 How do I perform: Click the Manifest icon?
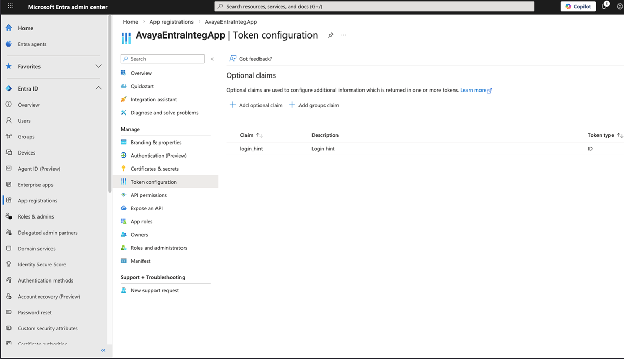[x=124, y=261]
